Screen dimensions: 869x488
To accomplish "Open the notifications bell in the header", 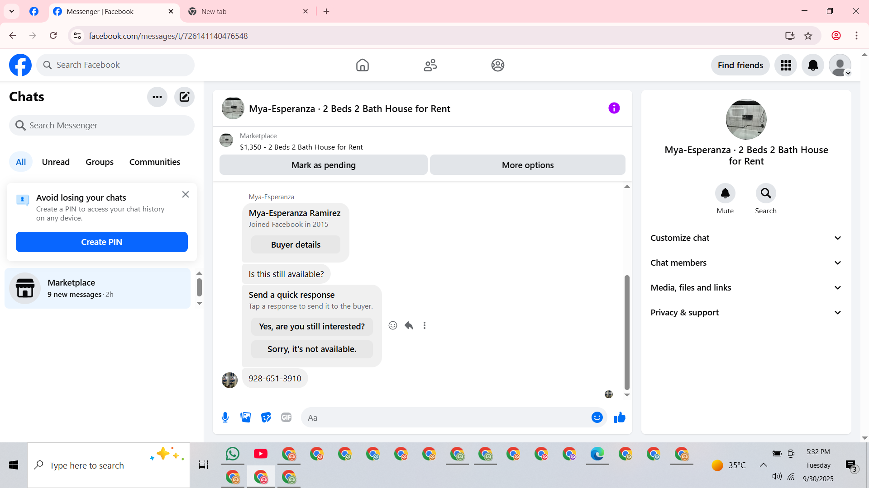I will tap(813, 66).
